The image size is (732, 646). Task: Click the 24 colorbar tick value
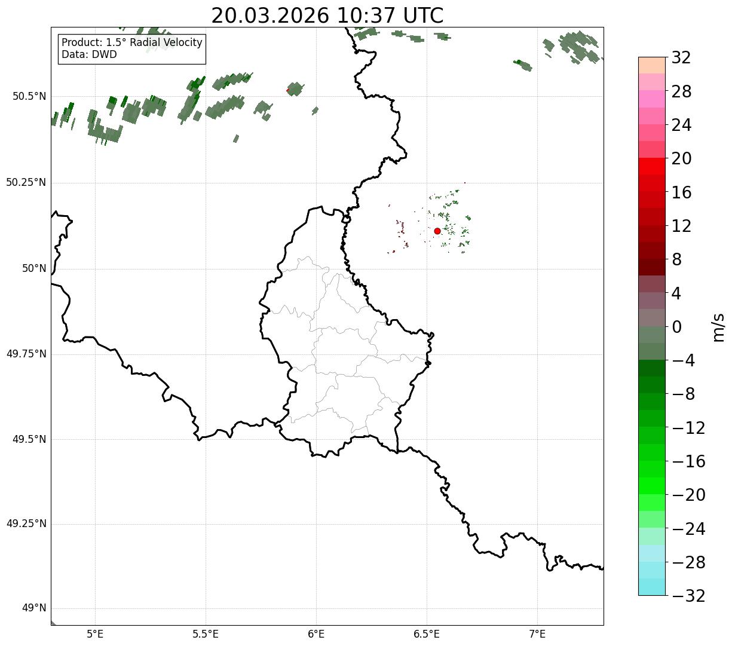point(681,125)
